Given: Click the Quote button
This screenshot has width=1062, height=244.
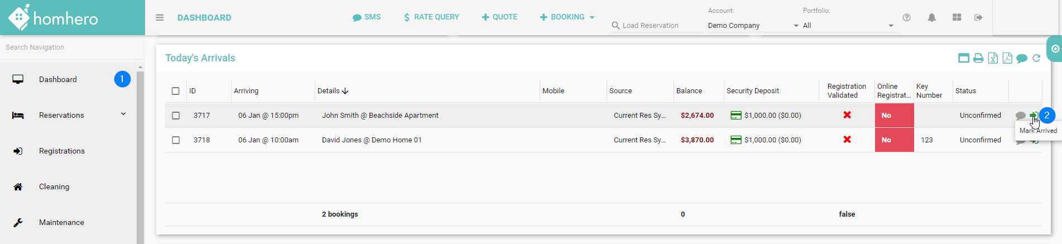Looking at the screenshot, I should tap(499, 17).
